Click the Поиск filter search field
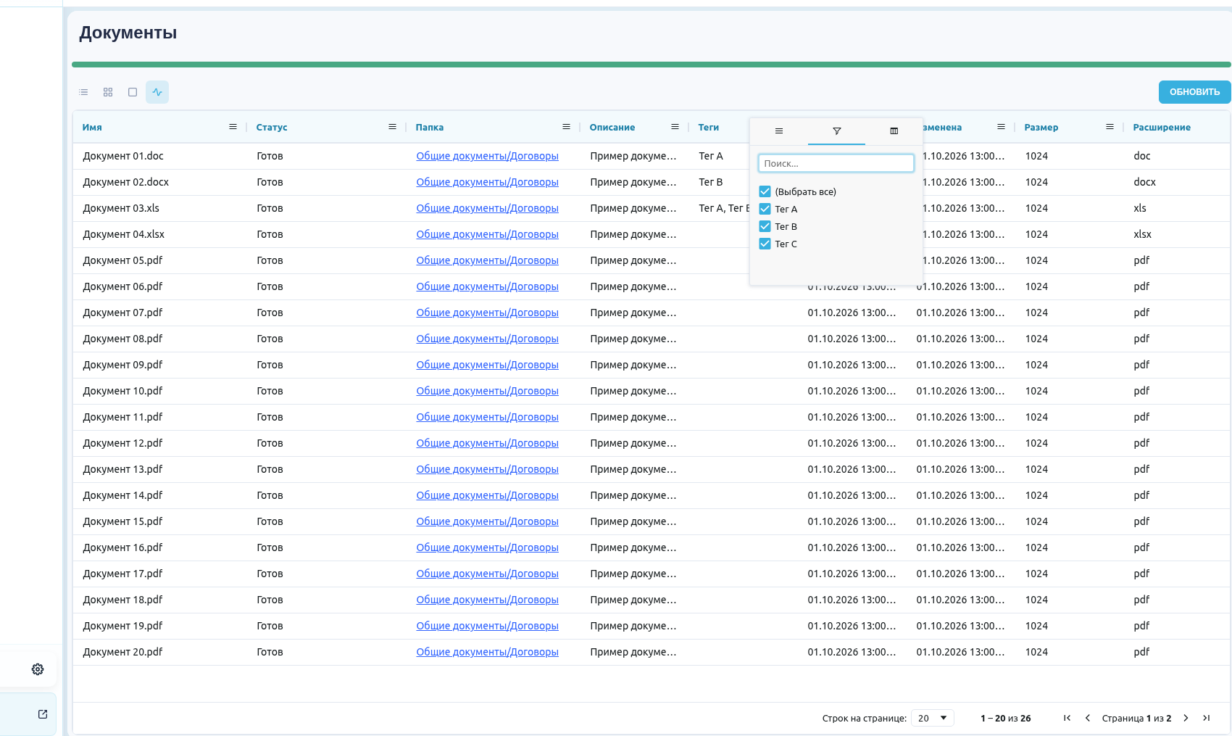Screen dimensions: 1232x736 [x=836, y=163]
